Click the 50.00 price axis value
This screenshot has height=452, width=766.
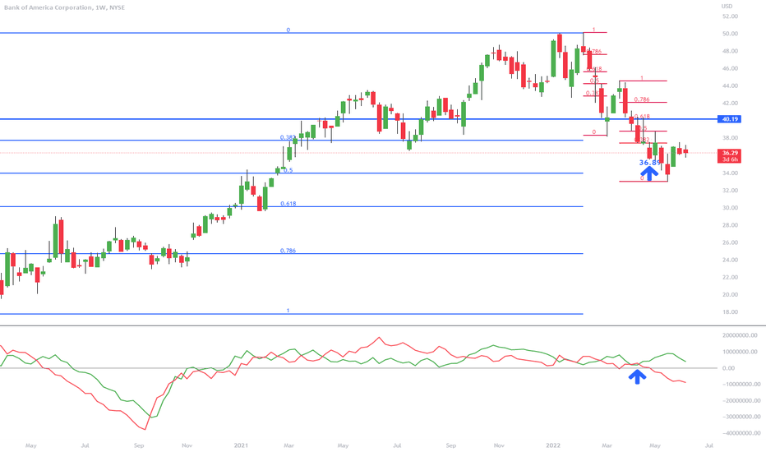coord(731,34)
